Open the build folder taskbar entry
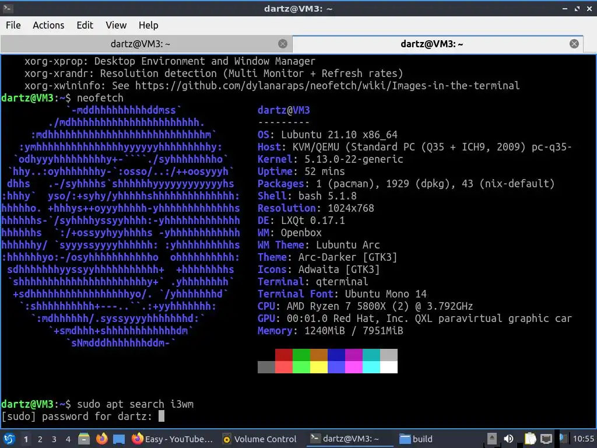 coord(416,439)
